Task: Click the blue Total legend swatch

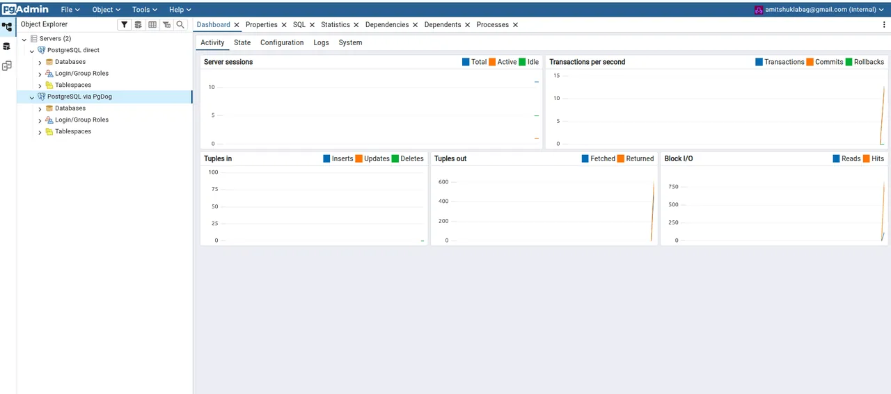Action: pyautogui.click(x=466, y=62)
